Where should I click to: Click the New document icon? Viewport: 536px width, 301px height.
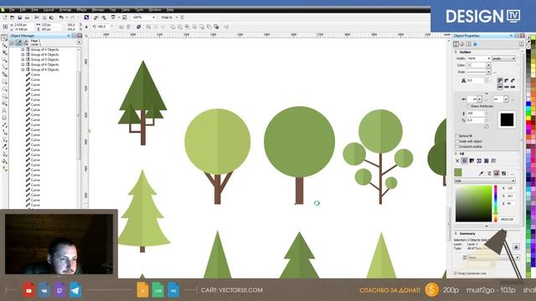(x=5, y=18)
